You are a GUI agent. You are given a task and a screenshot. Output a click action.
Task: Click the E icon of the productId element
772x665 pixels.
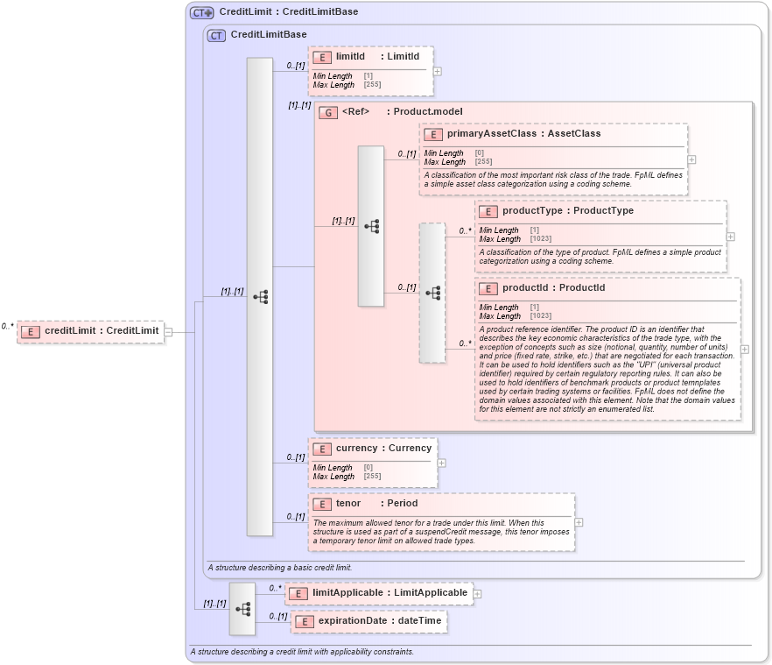click(488, 287)
